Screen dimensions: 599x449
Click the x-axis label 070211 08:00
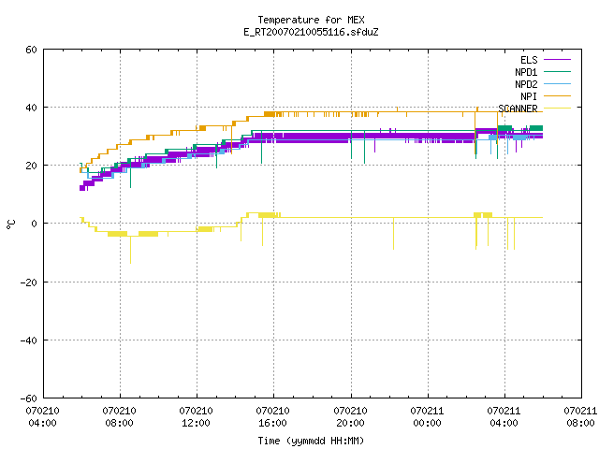tap(580, 417)
